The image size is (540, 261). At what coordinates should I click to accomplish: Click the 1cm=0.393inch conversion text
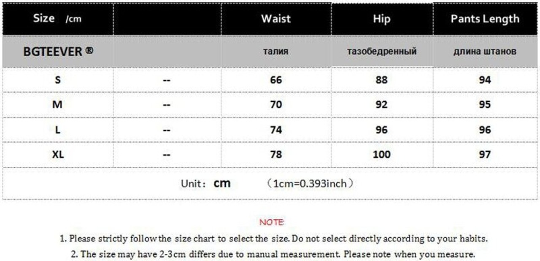(x=310, y=184)
